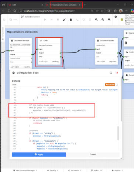Cancel the Code configuration dialog
The image size is (134, 172).
point(93,155)
